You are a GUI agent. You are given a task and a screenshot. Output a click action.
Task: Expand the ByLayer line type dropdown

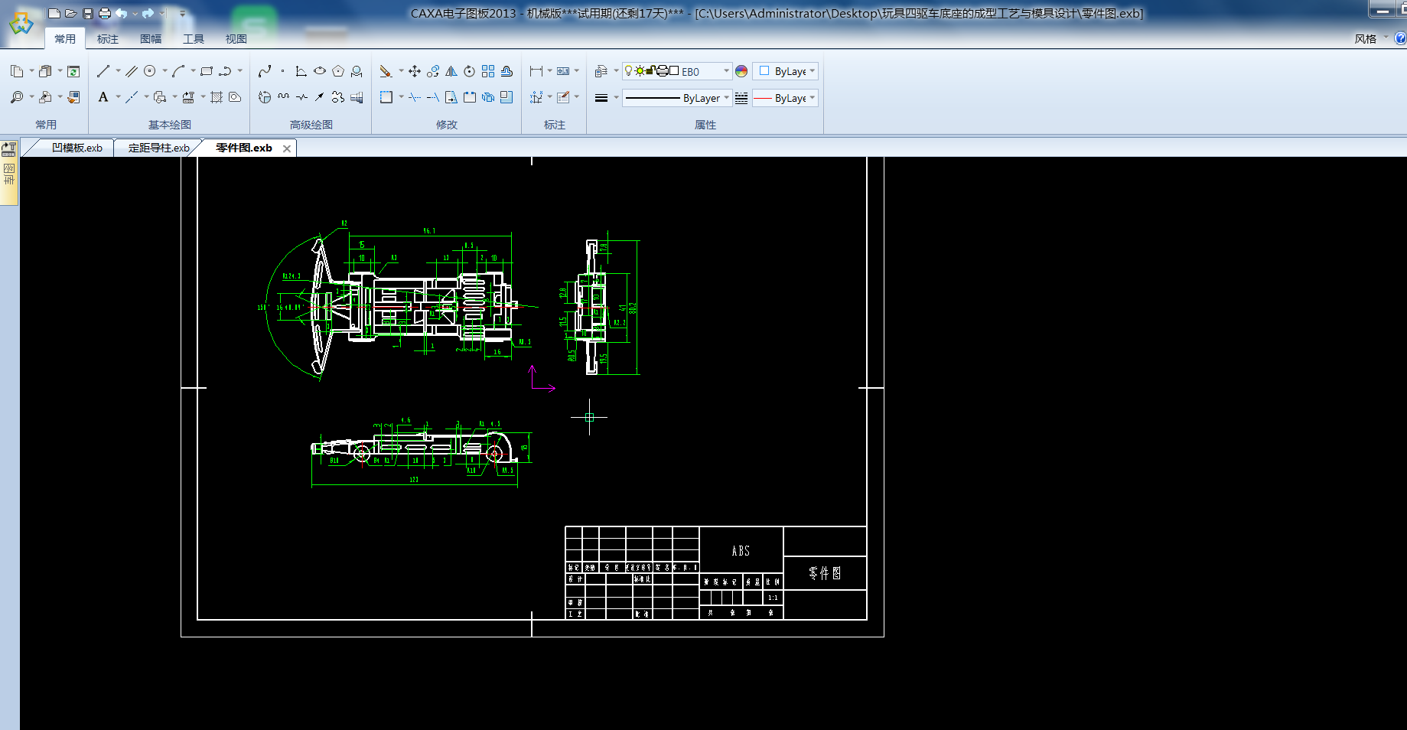tap(726, 98)
